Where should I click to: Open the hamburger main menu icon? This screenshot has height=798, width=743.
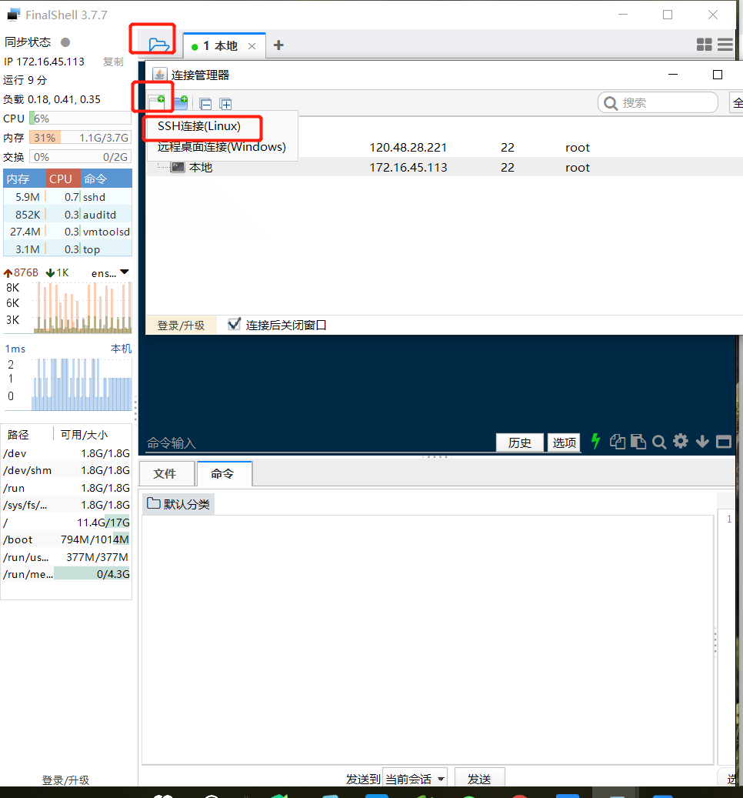tap(725, 45)
